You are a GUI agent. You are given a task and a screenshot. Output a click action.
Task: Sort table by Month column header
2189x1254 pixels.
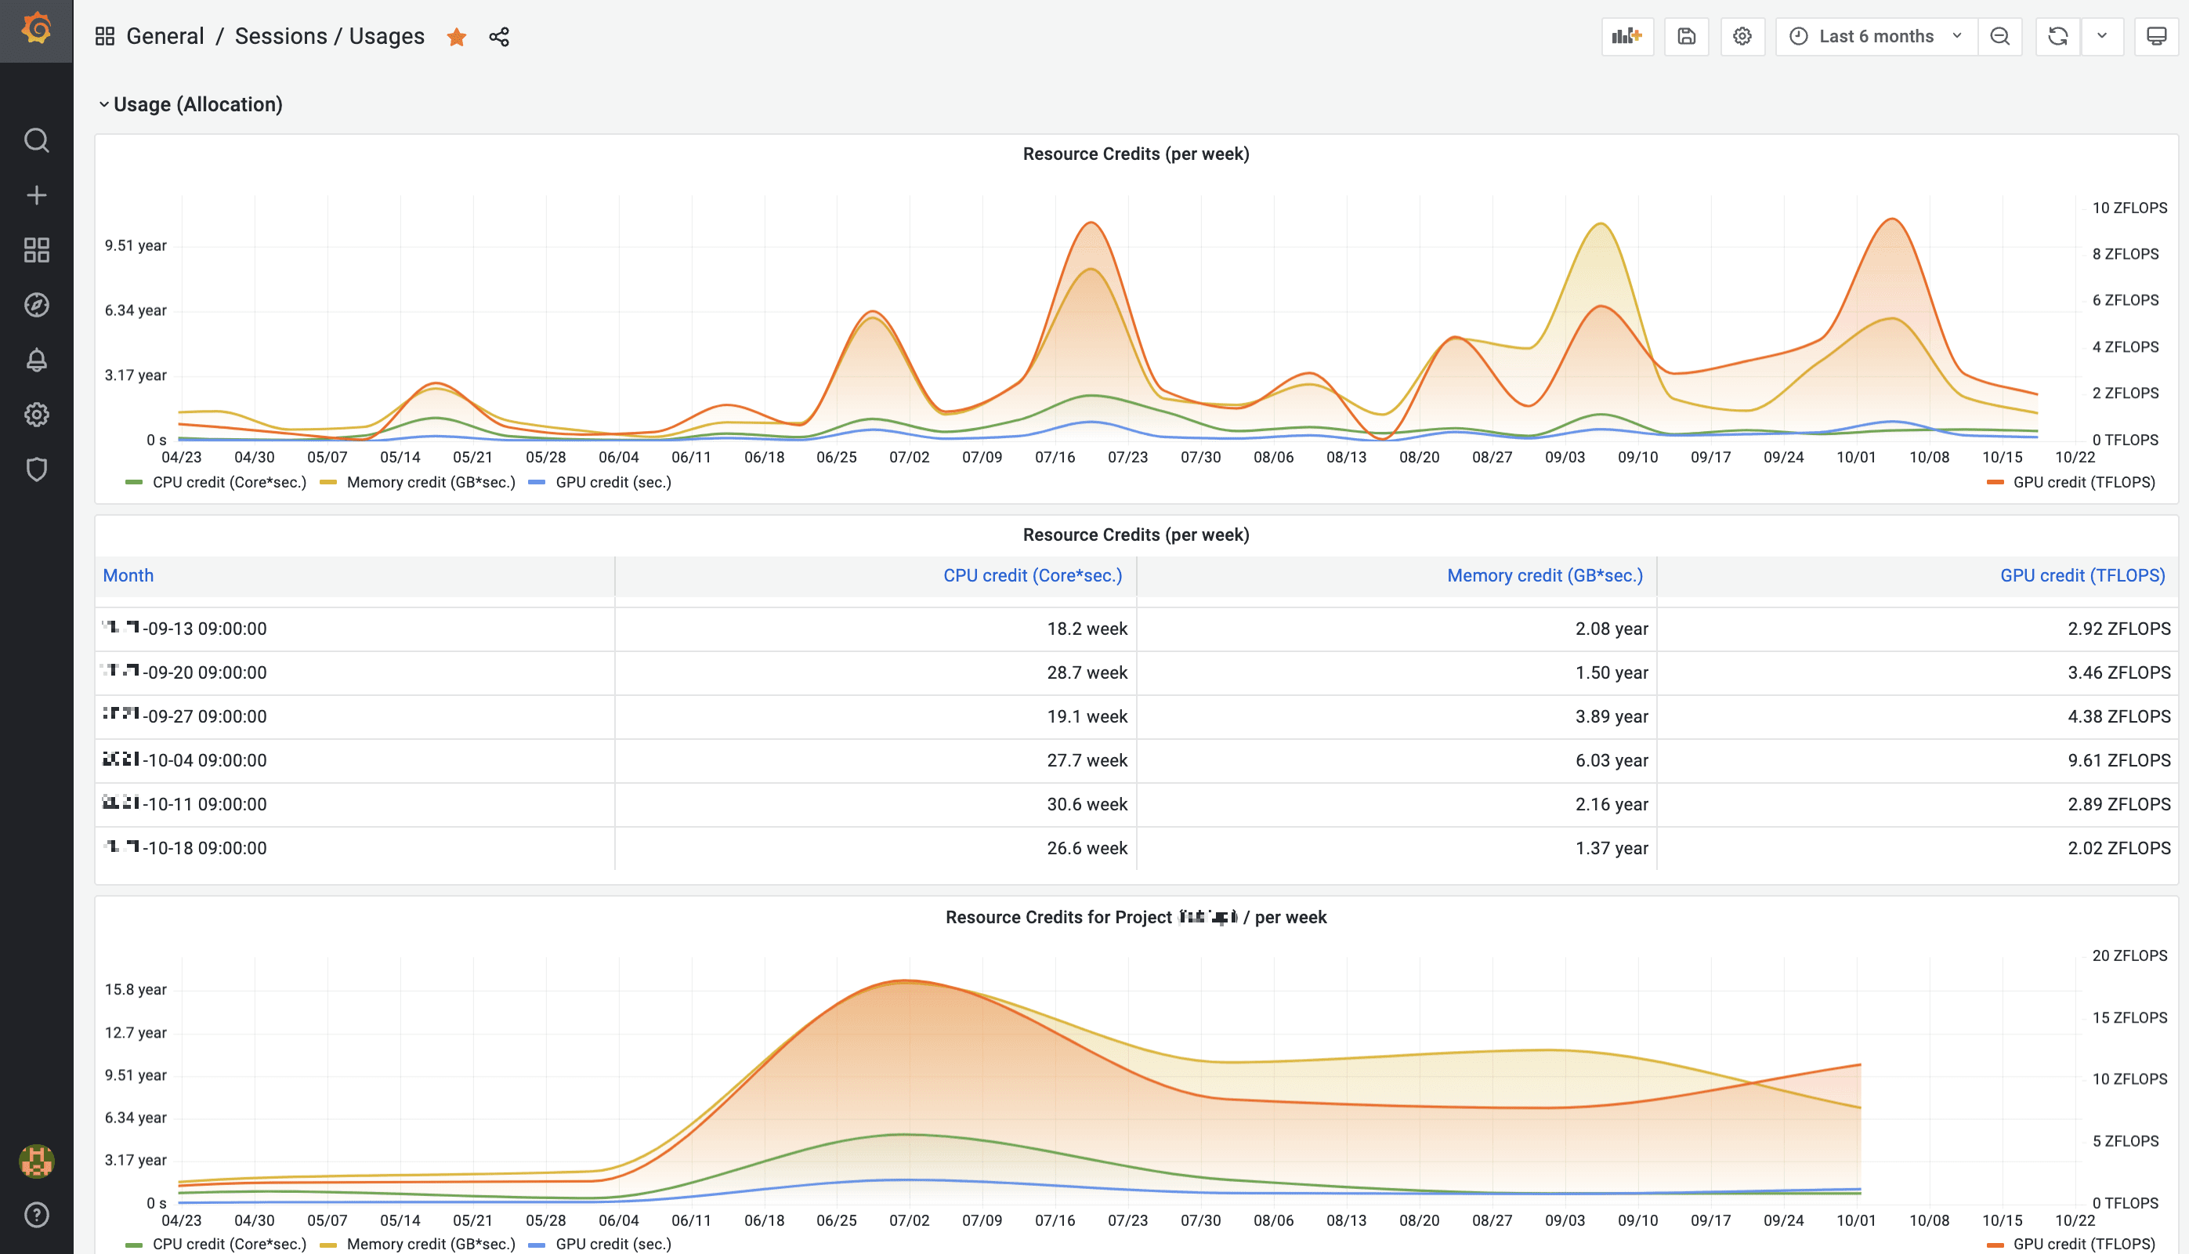pyautogui.click(x=128, y=575)
